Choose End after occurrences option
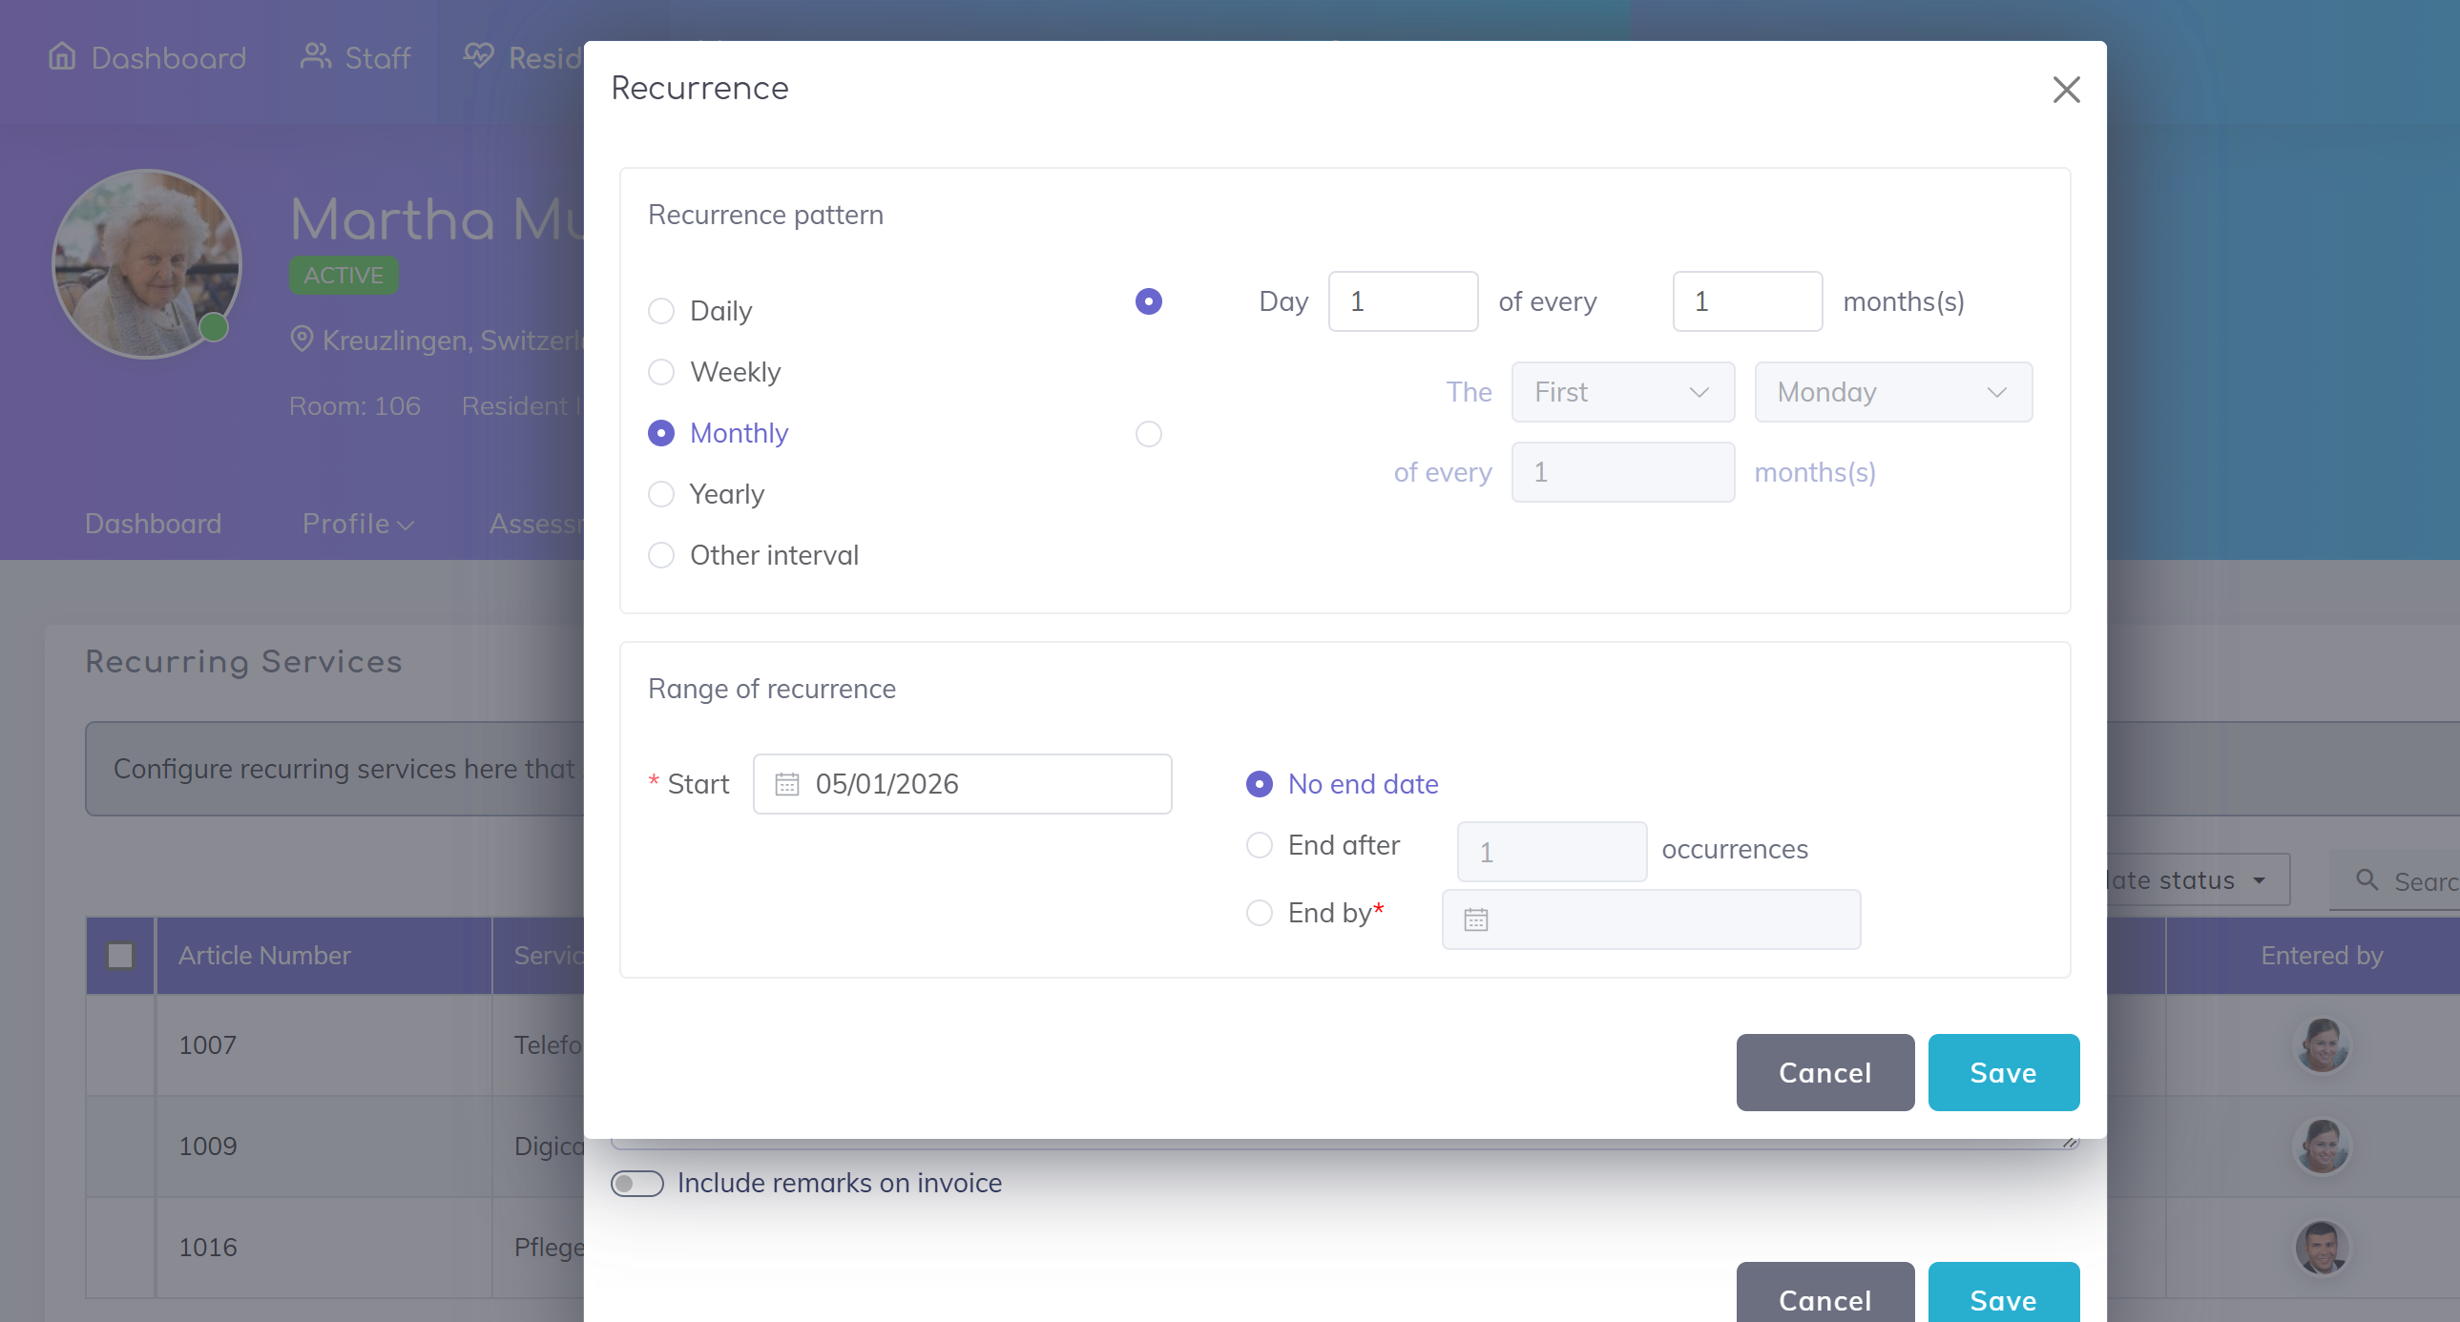The width and height of the screenshot is (2460, 1322). (1259, 845)
